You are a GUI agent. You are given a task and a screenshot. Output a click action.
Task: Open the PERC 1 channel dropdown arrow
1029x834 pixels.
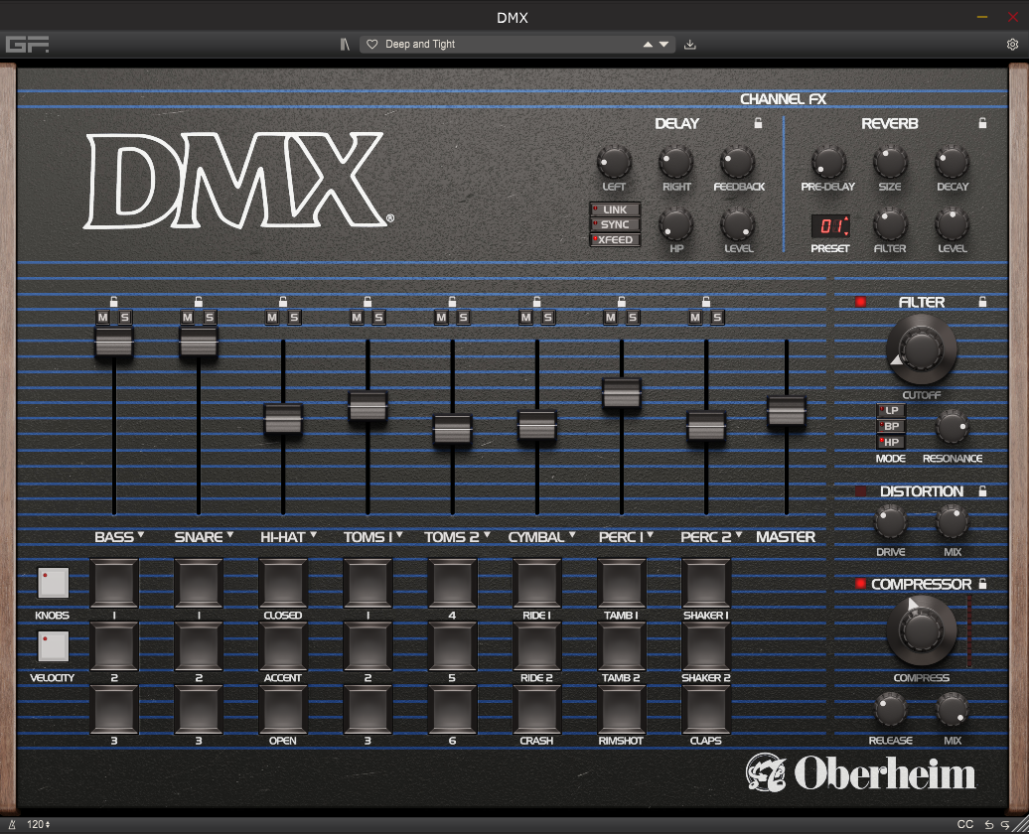pyautogui.click(x=650, y=535)
